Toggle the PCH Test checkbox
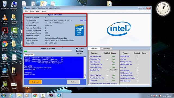The height and width of the screenshot is (98, 174). click(137, 67)
